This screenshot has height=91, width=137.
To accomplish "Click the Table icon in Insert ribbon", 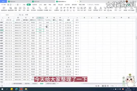I will tap(15, 9).
